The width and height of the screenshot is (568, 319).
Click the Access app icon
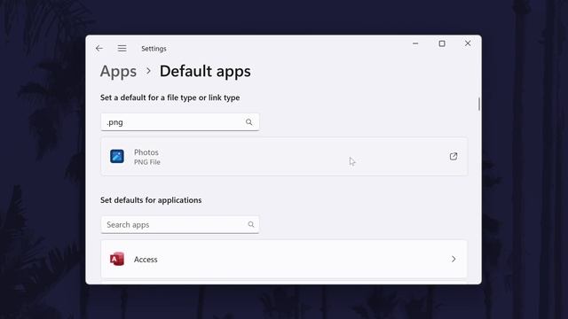(117, 259)
